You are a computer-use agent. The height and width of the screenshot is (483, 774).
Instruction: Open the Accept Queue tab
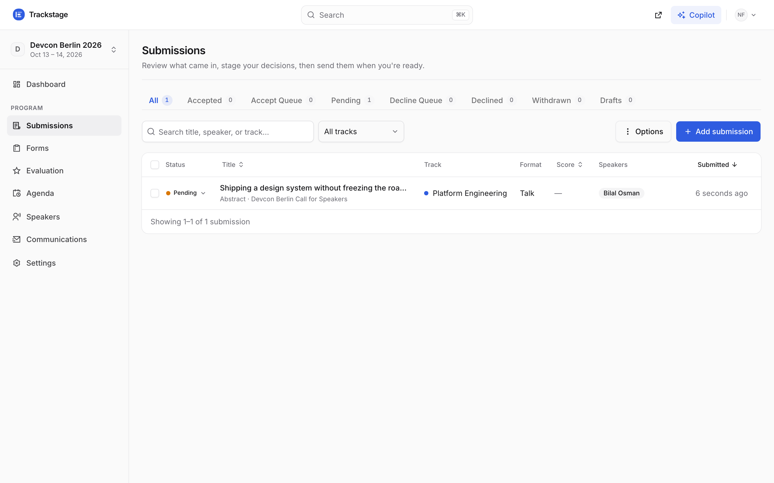(x=283, y=100)
